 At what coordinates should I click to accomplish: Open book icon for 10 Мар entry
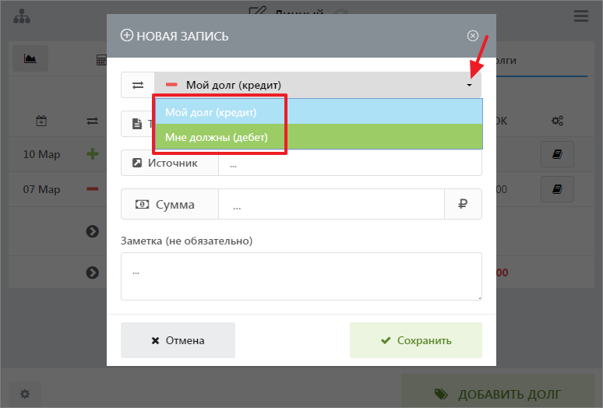point(557,154)
